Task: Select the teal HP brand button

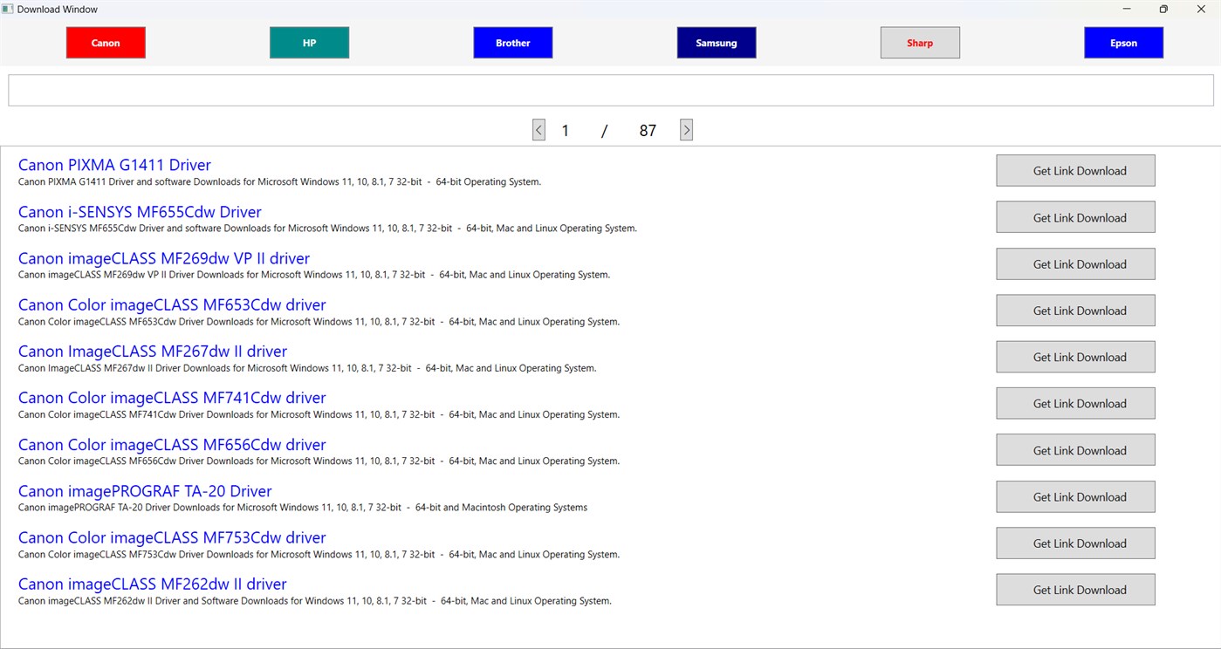Action: (309, 43)
